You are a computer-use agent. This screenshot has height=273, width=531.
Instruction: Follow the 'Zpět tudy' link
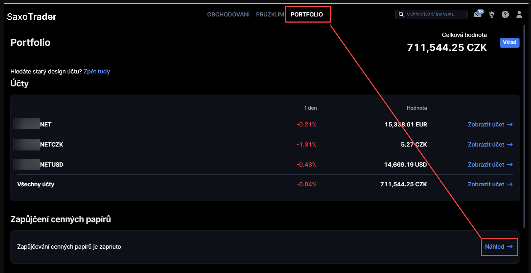[97, 71]
